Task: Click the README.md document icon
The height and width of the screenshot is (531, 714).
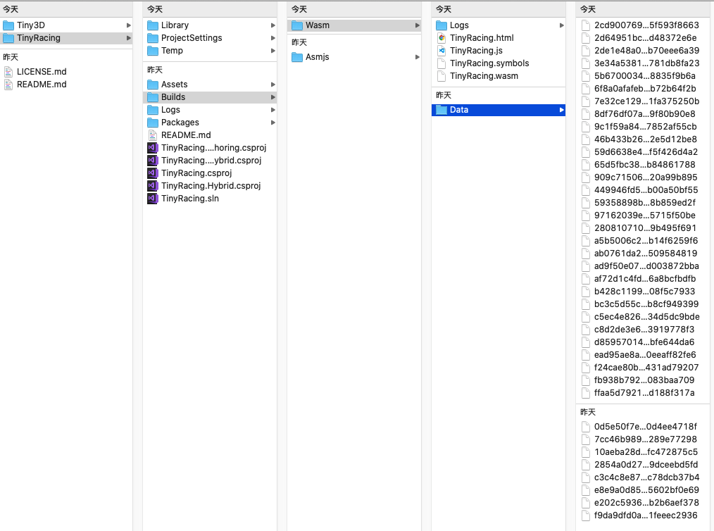Action: (152, 135)
